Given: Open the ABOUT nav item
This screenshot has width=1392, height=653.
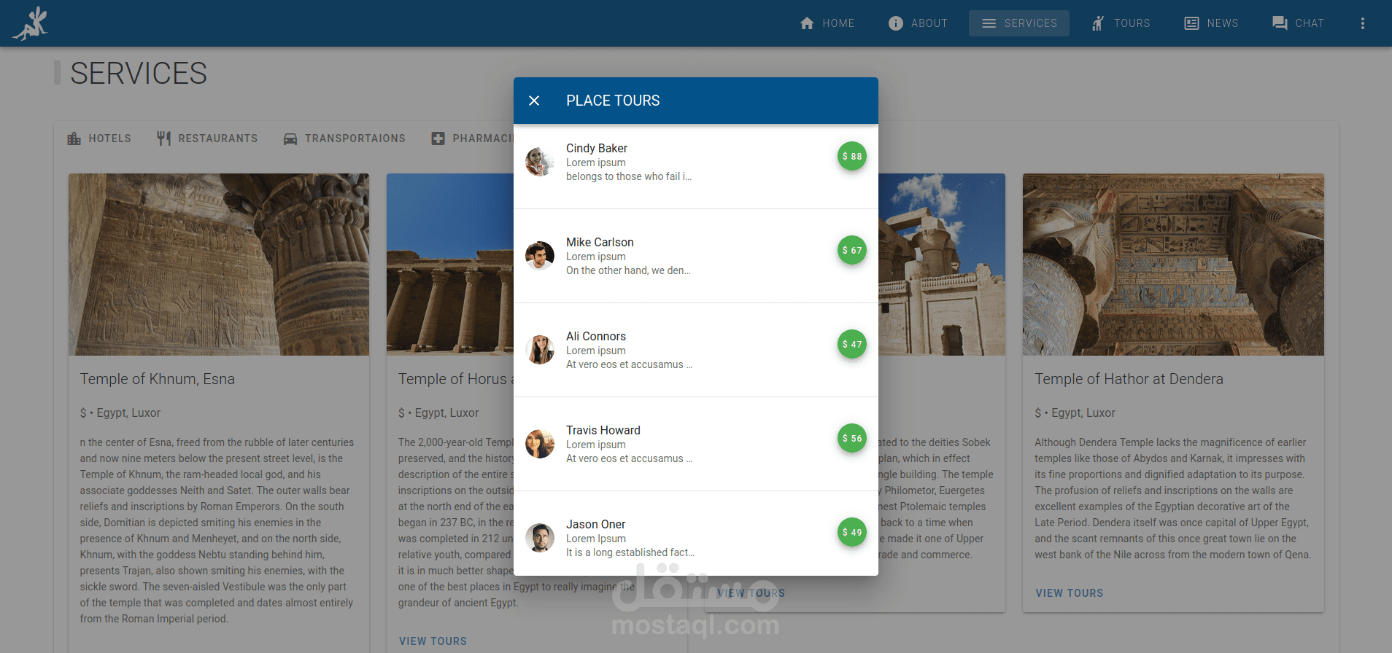Looking at the screenshot, I should 918,23.
